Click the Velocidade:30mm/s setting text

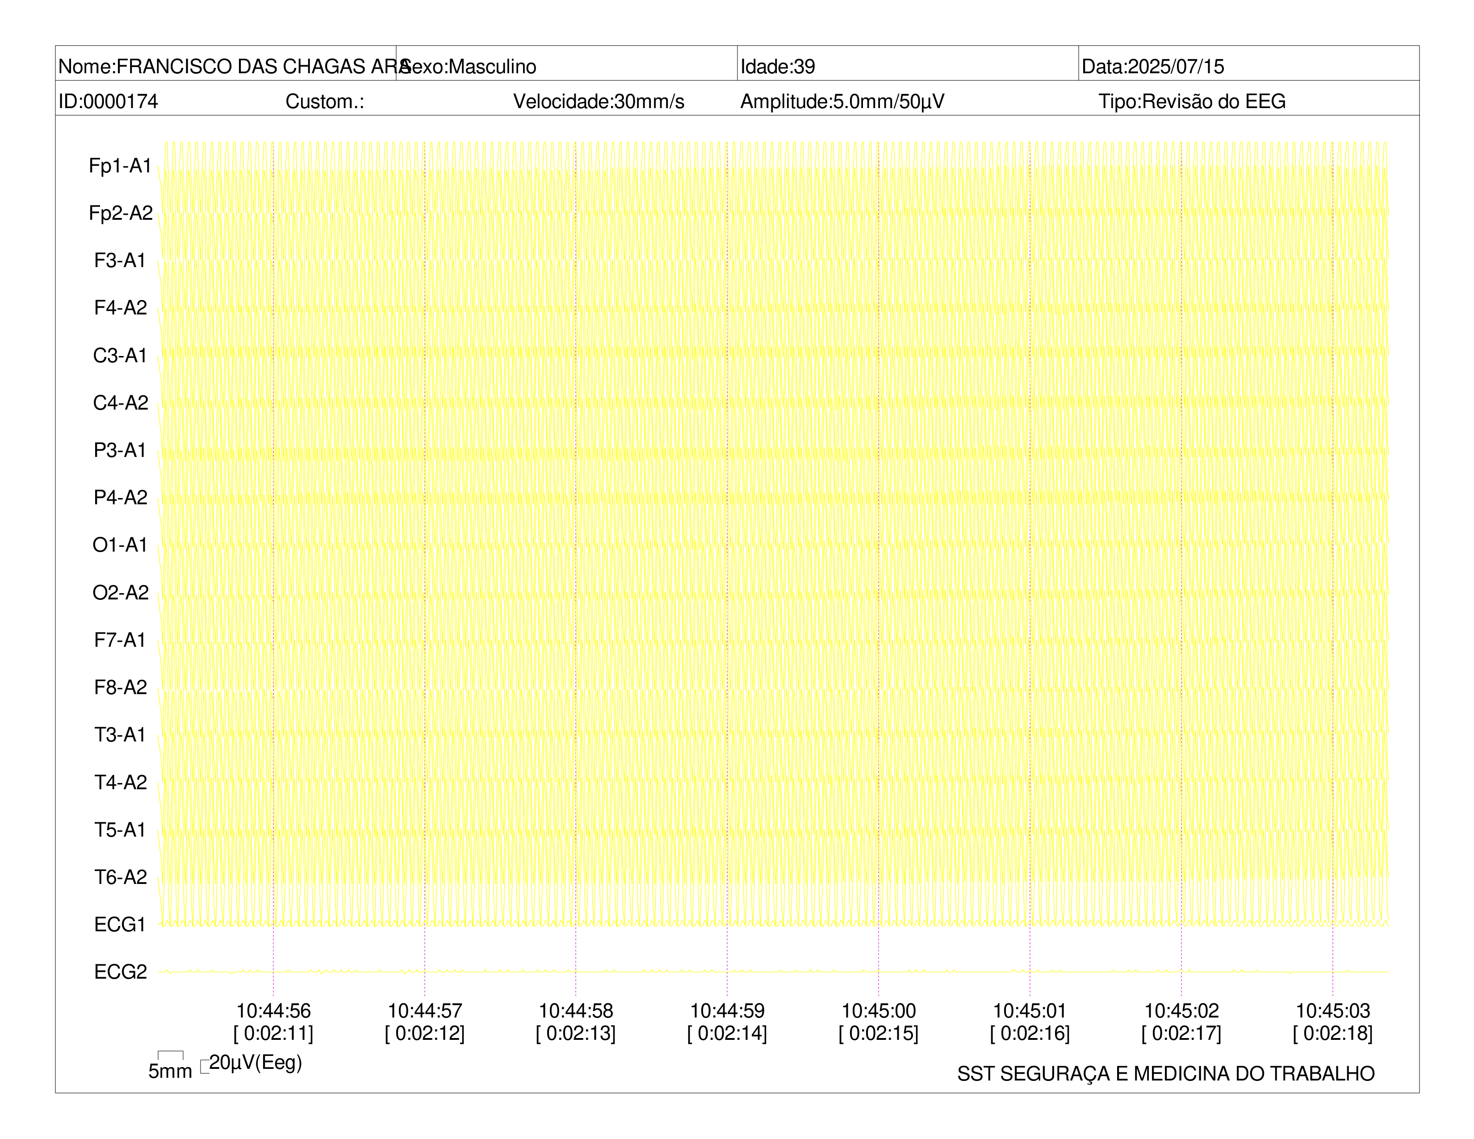click(x=599, y=101)
